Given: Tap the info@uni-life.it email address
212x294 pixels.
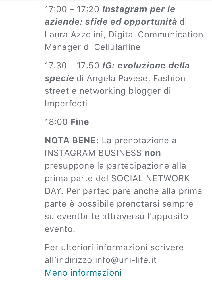Looking at the screenshot, I should pos(126,260).
